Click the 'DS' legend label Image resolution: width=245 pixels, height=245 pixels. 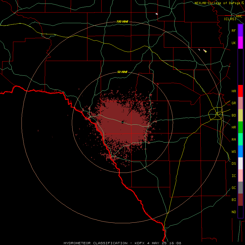click(234, 163)
